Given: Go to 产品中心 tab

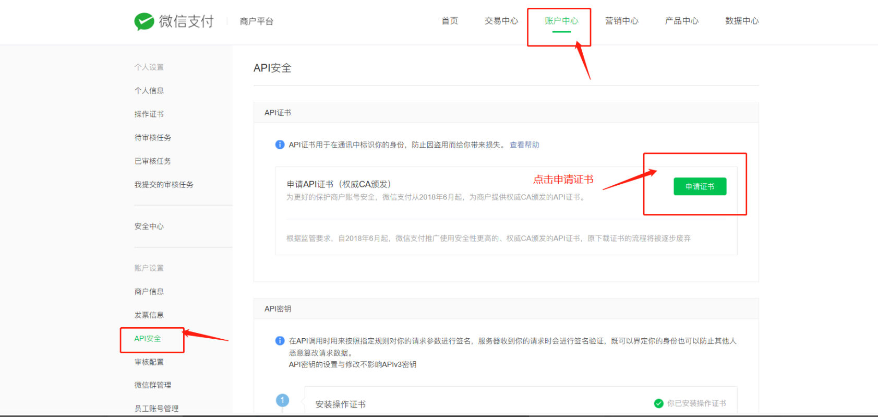Looking at the screenshot, I should point(682,21).
